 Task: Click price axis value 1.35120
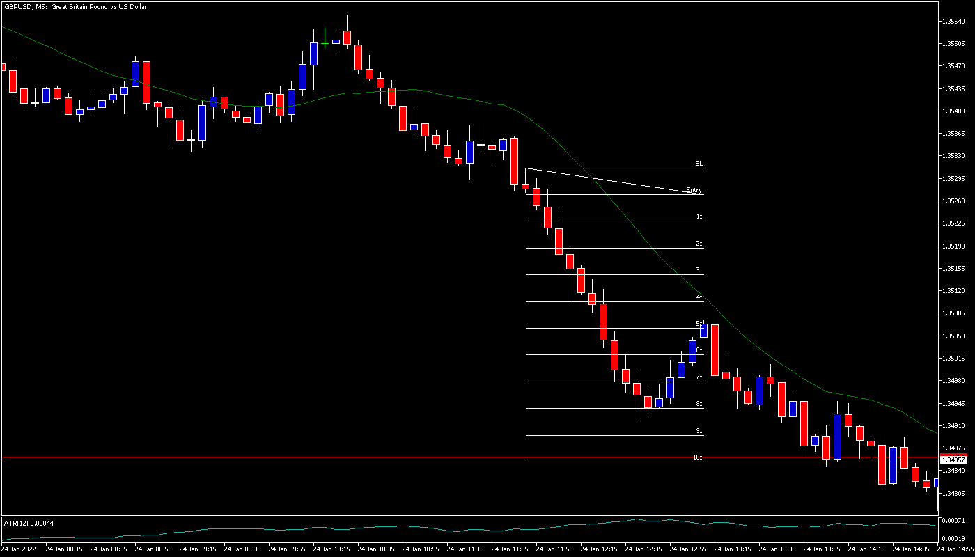tap(954, 291)
